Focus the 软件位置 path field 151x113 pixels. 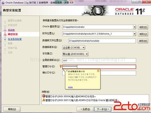(x=98, y=34)
